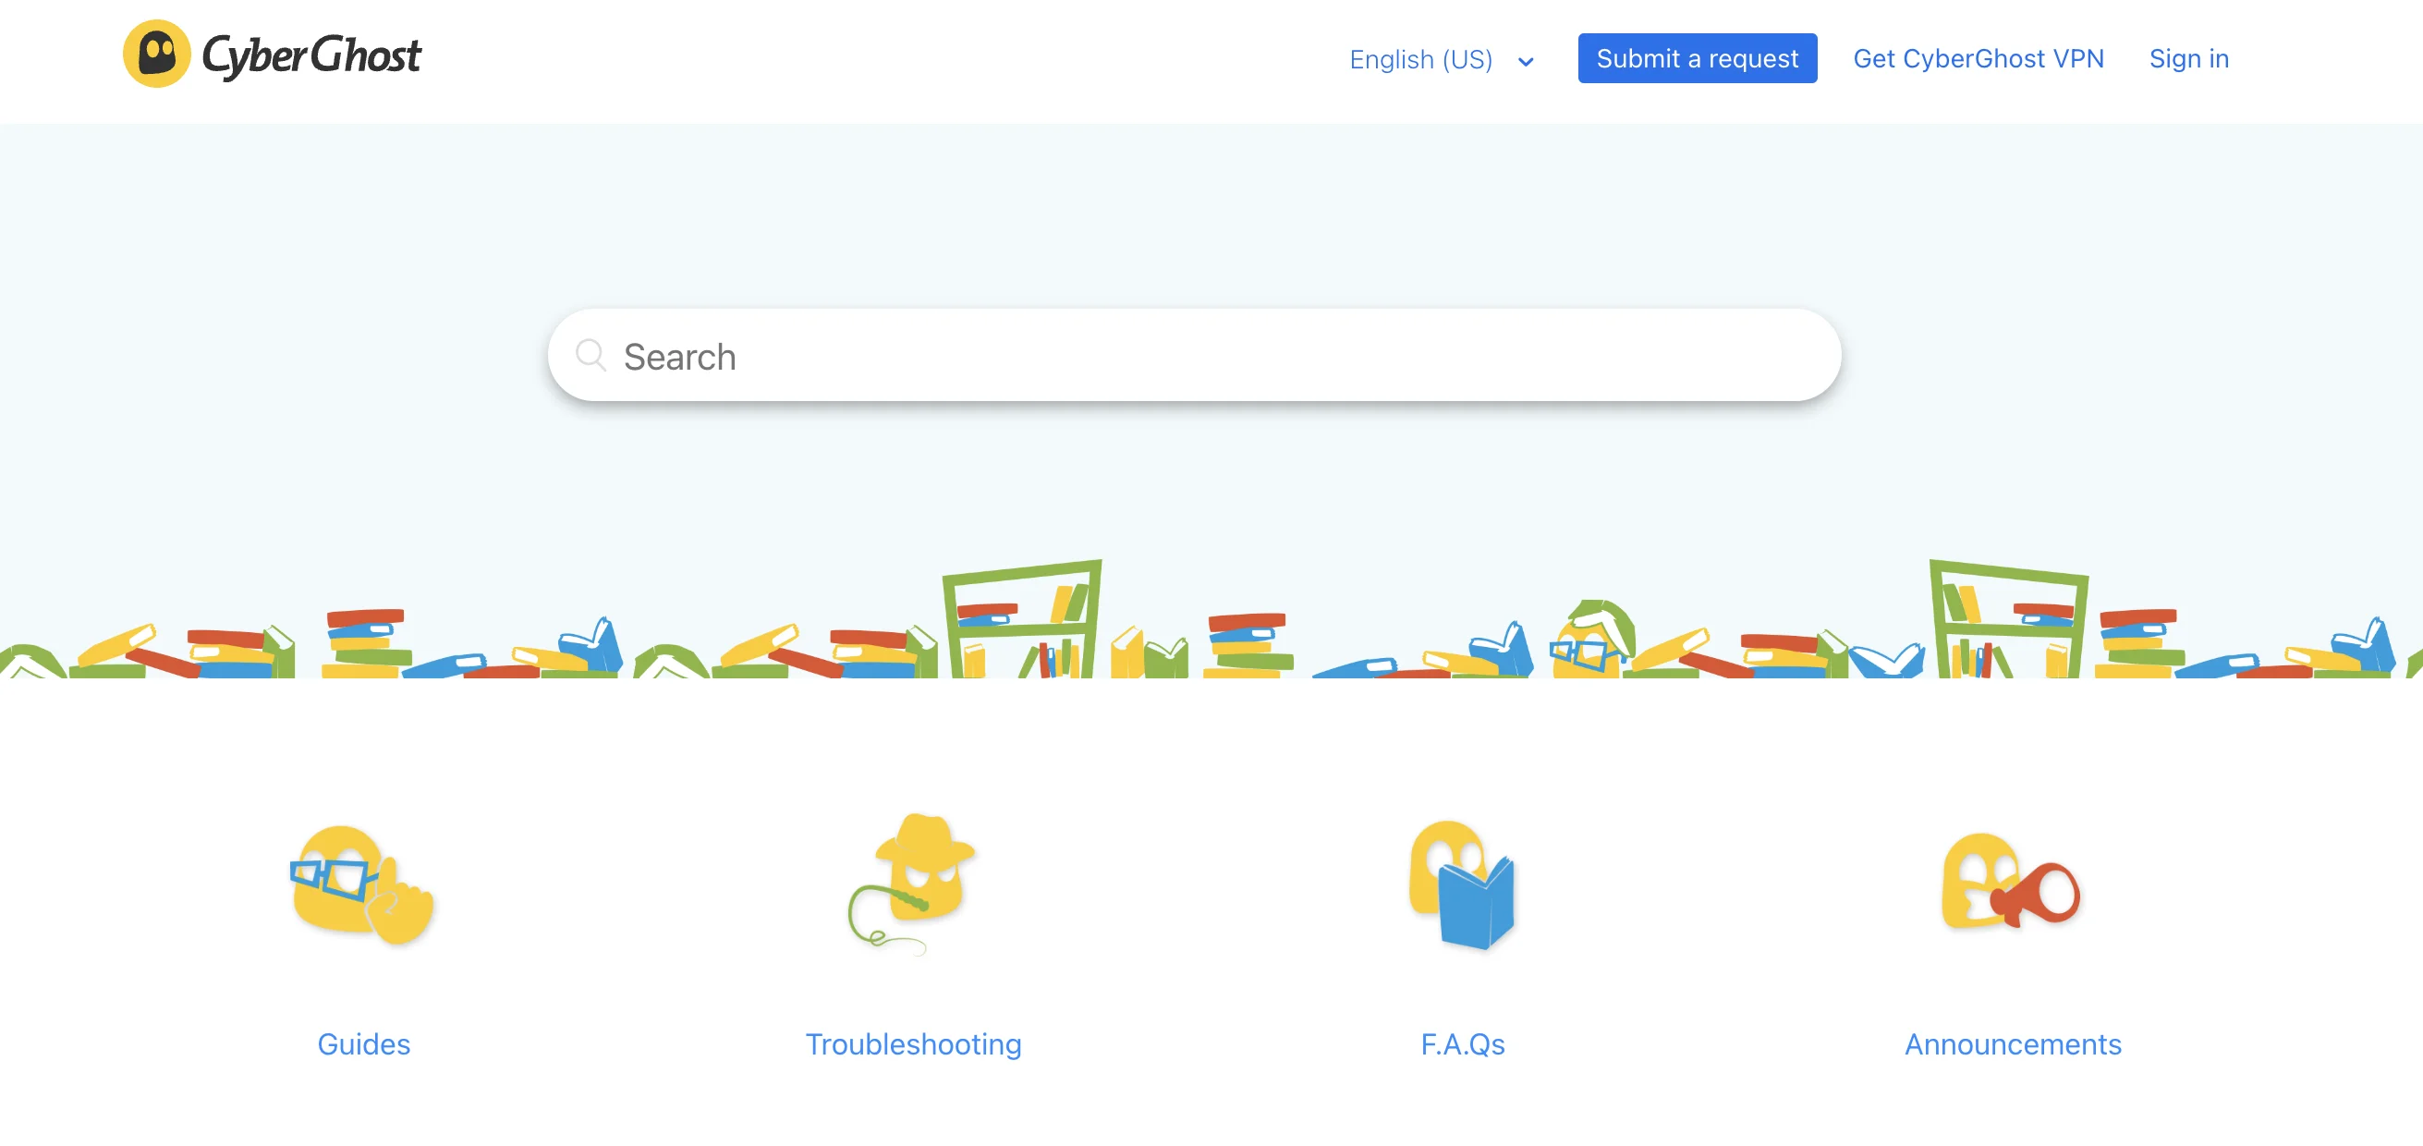
Task: Open the Get CyberGhost VPN link
Action: pos(1978,58)
